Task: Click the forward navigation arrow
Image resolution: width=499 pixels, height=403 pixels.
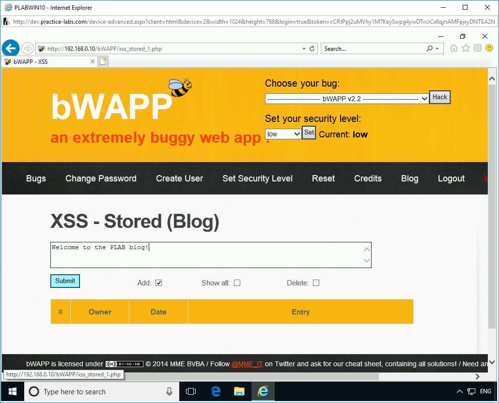Action: 28,48
